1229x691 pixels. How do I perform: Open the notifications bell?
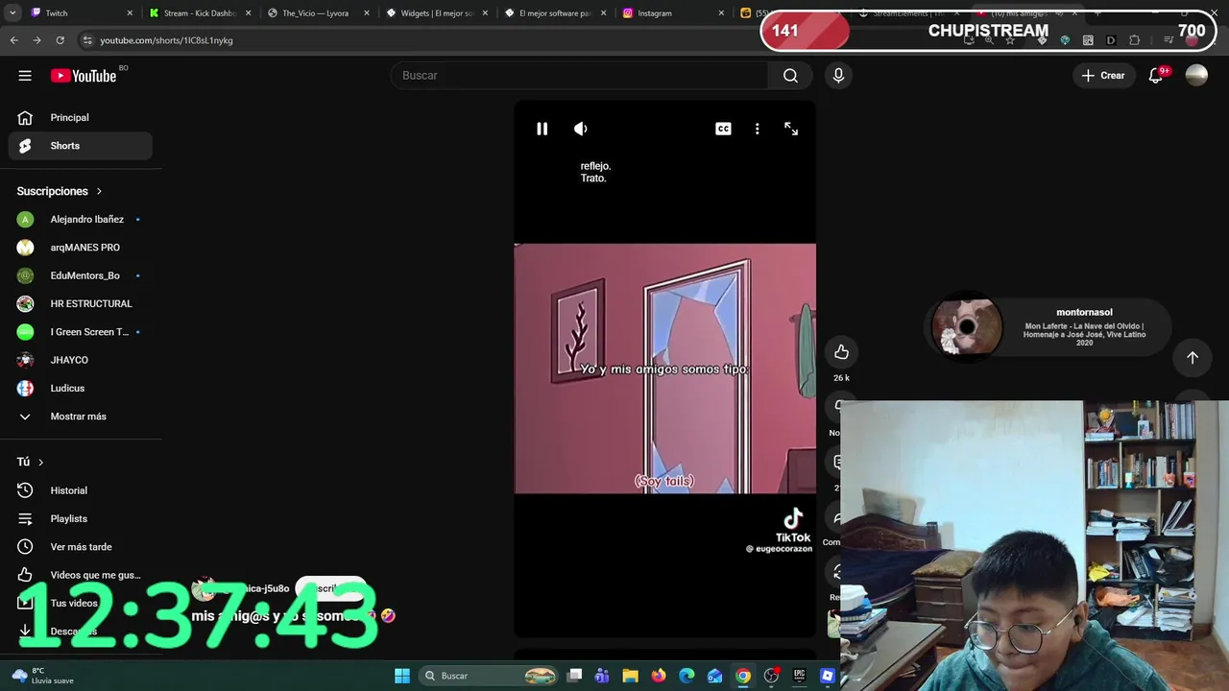click(1156, 76)
